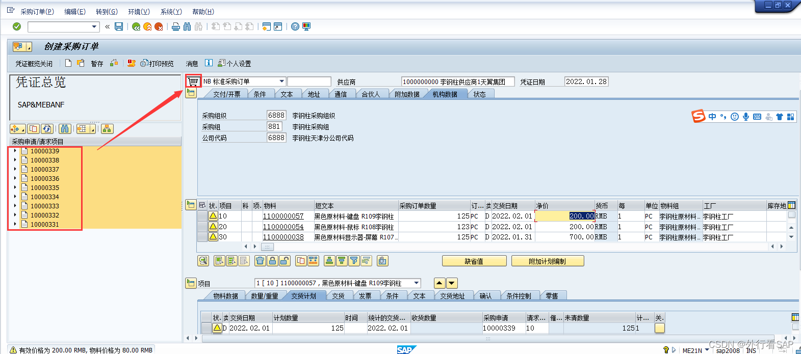The height and width of the screenshot is (354, 801).
Task: Open the command field dropdown arrow
Action: pyautogui.click(x=94, y=26)
